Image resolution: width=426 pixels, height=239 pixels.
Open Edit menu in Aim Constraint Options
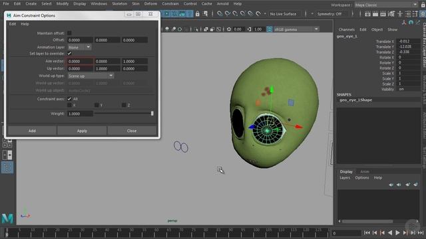tap(13, 24)
